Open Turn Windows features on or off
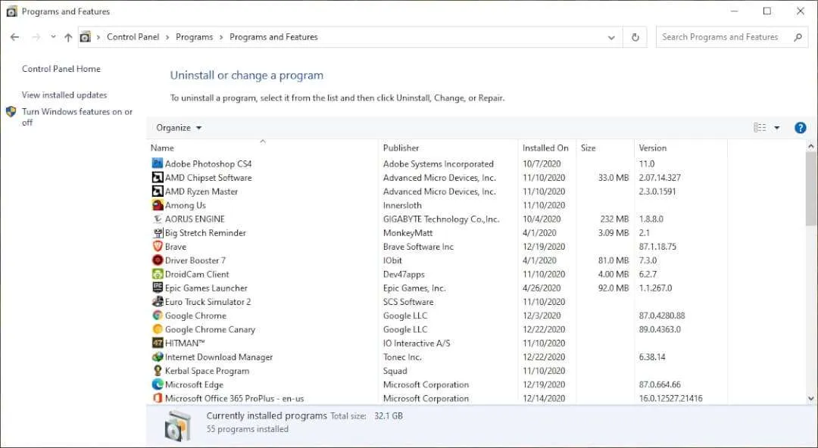Viewport: 818px width, 448px height. coord(76,117)
